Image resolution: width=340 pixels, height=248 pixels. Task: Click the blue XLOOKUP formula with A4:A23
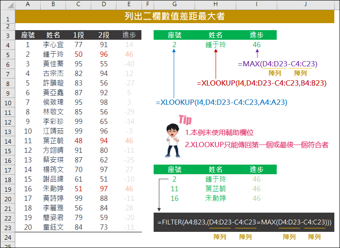point(221,102)
